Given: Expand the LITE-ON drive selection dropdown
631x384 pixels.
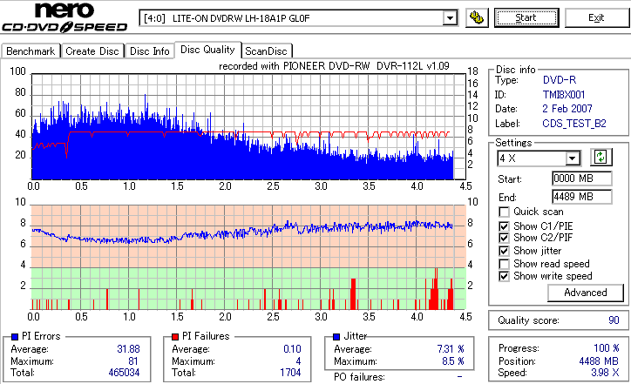Looking at the screenshot, I should tap(450, 18).
